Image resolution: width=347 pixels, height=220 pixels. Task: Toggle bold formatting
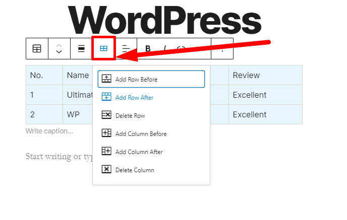tap(148, 48)
